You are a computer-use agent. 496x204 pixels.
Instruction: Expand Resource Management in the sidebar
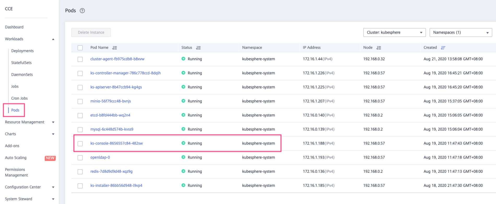pos(53,122)
